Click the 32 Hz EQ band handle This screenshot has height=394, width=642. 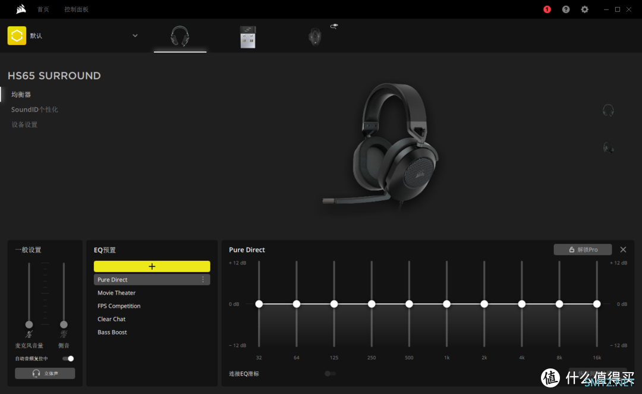pos(259,304)
